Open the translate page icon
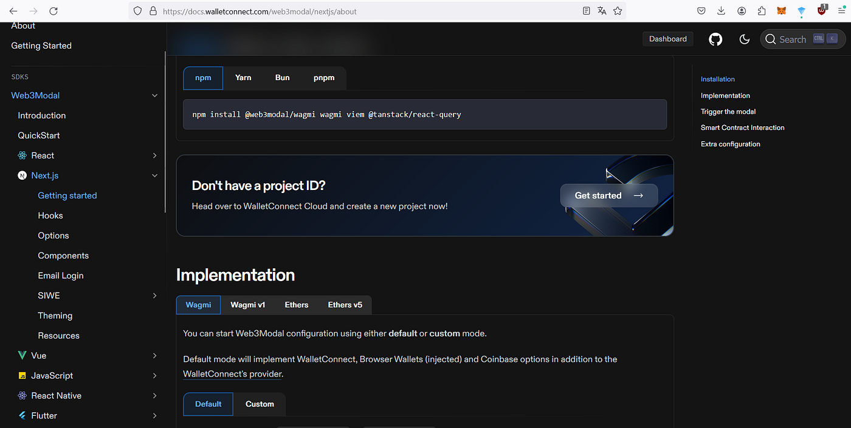This screenshot has width=851, height=428. pos(602,11)
